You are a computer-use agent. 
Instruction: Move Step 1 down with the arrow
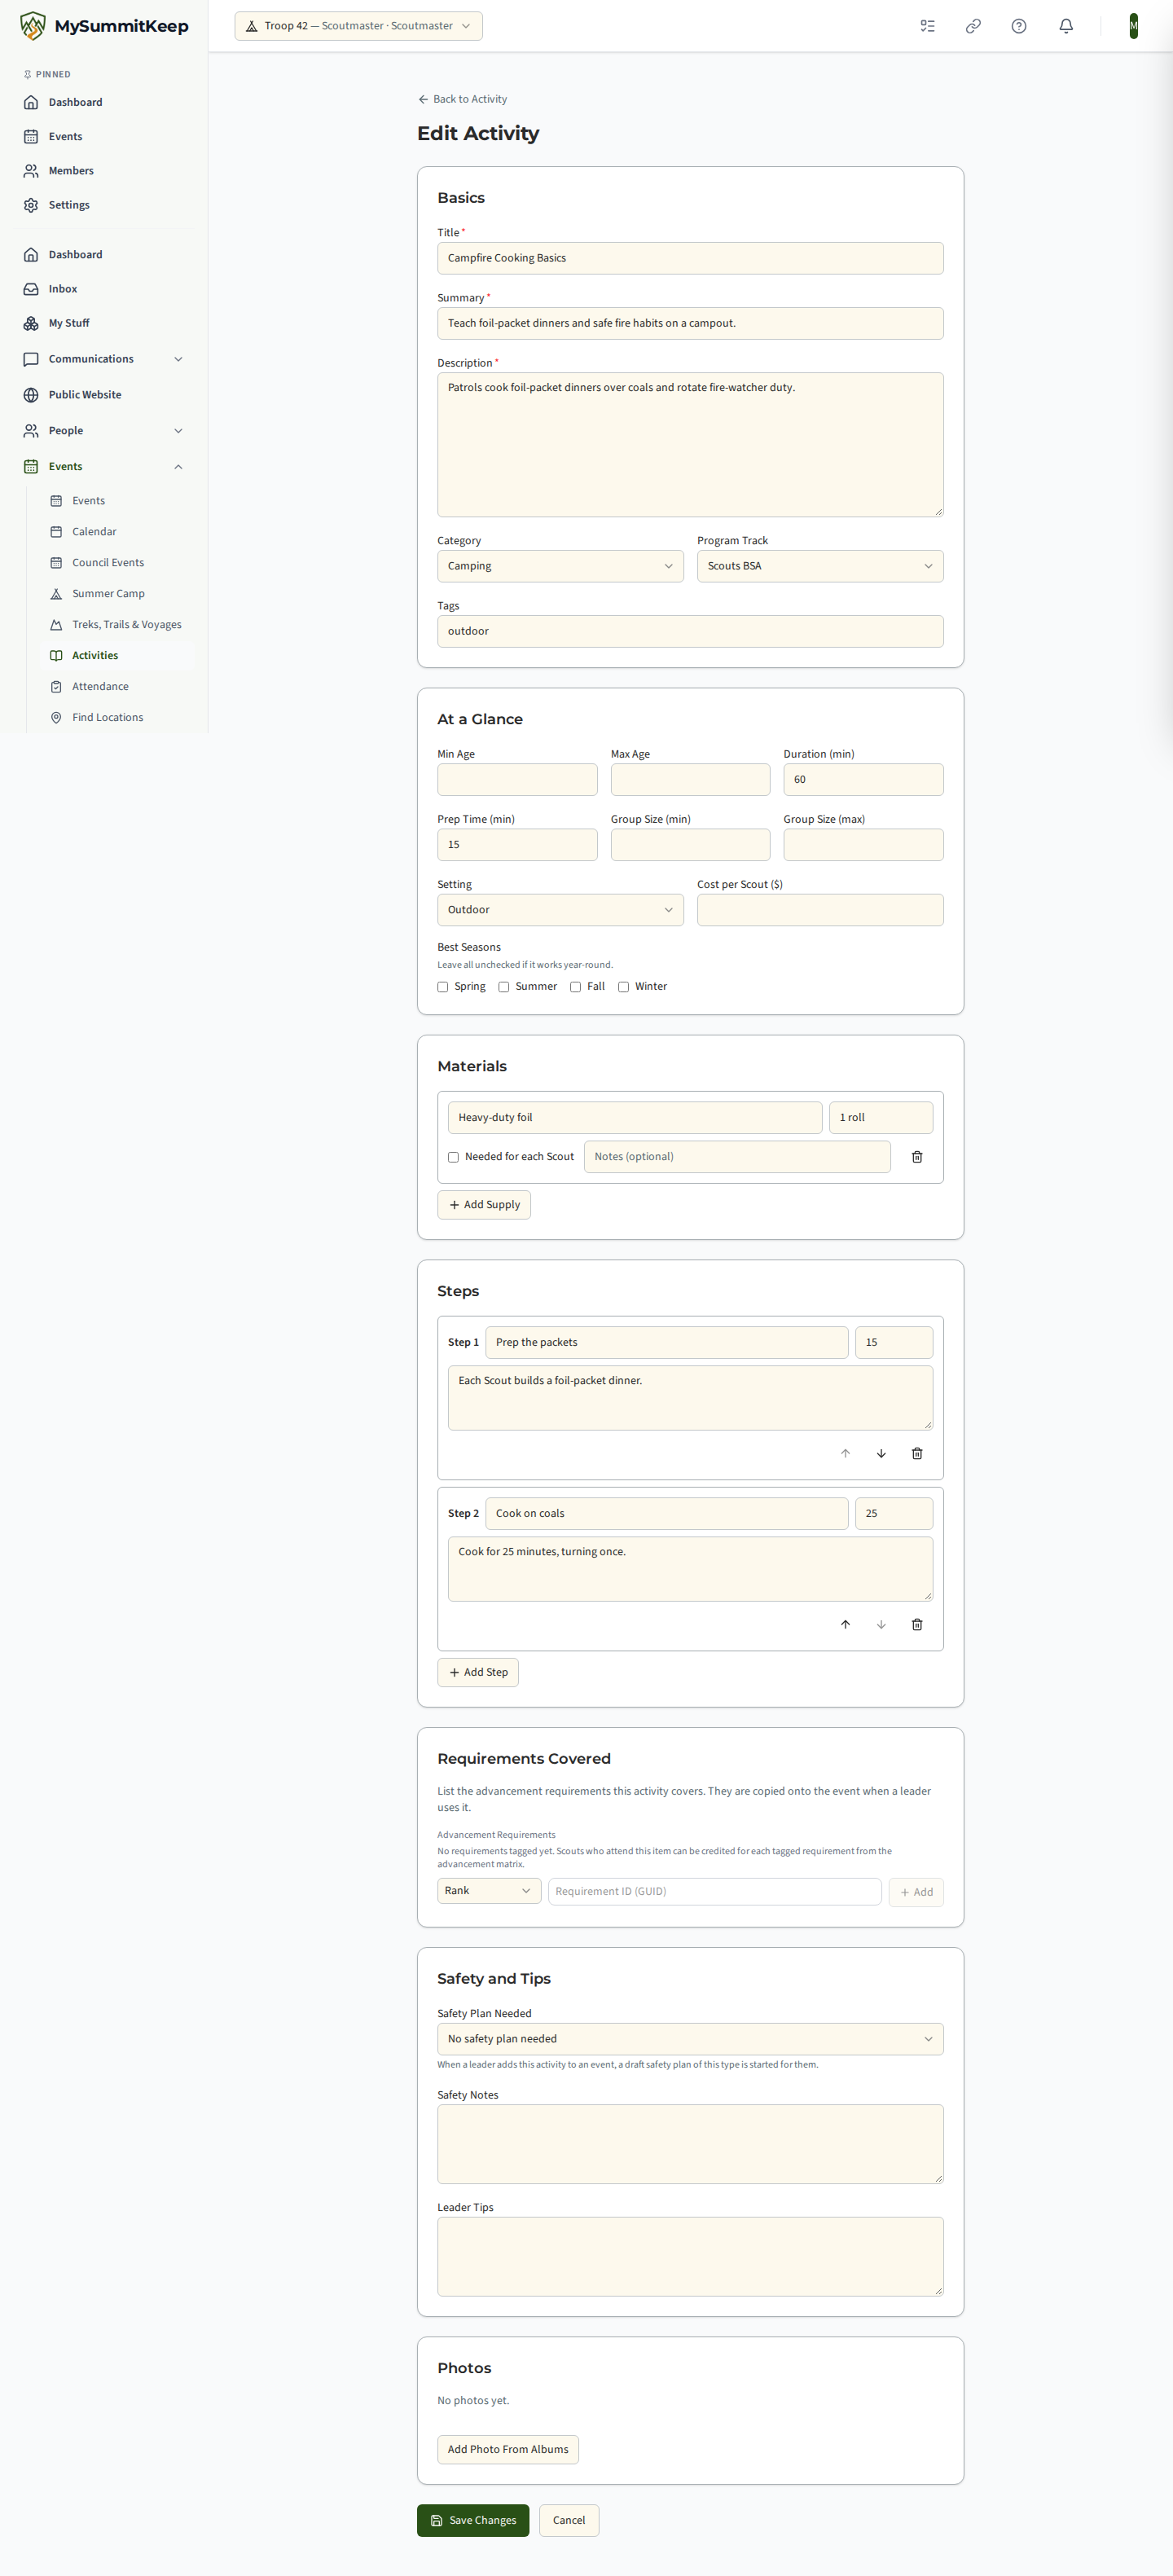[881, 1453]
